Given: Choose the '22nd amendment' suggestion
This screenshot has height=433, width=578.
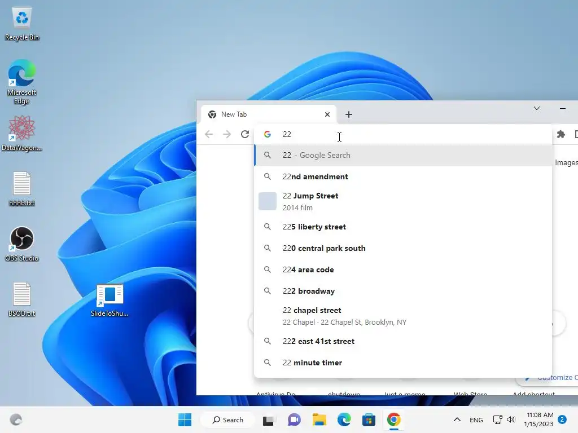Looking at the screenshot, I should pyautogui.click(x=403, y=176).
